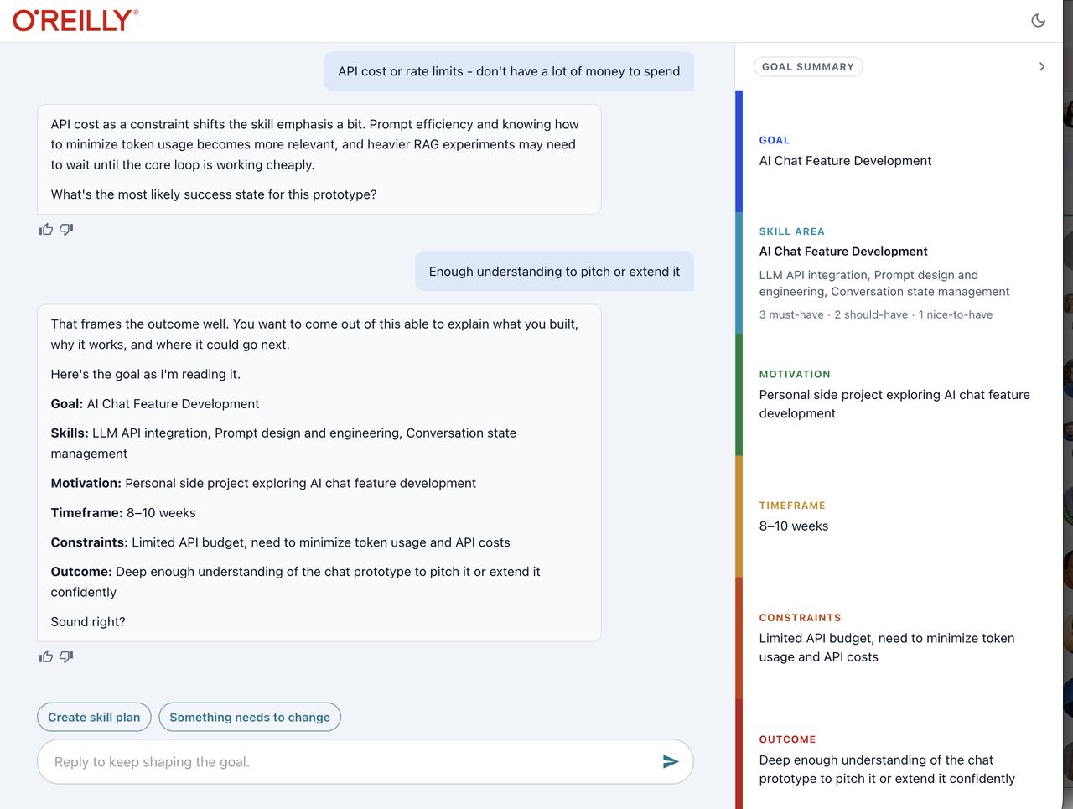Click the O'Reilly logo

(75, 20)
